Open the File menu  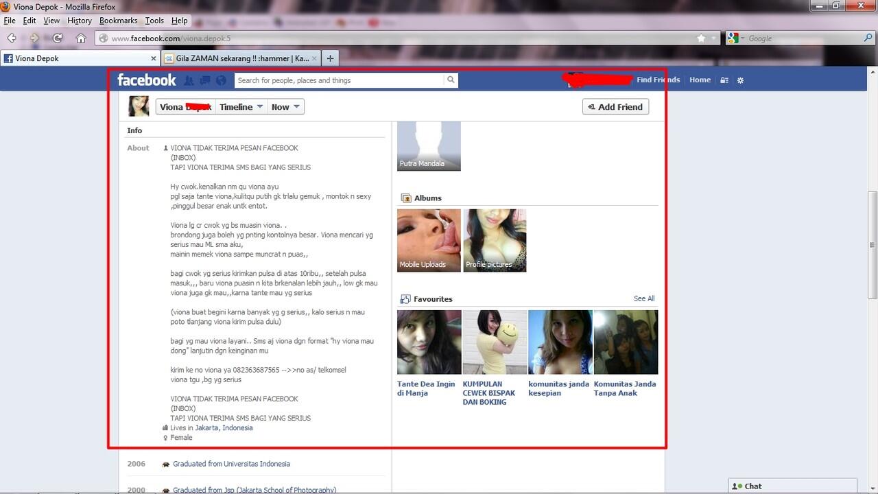click(10, 21)
